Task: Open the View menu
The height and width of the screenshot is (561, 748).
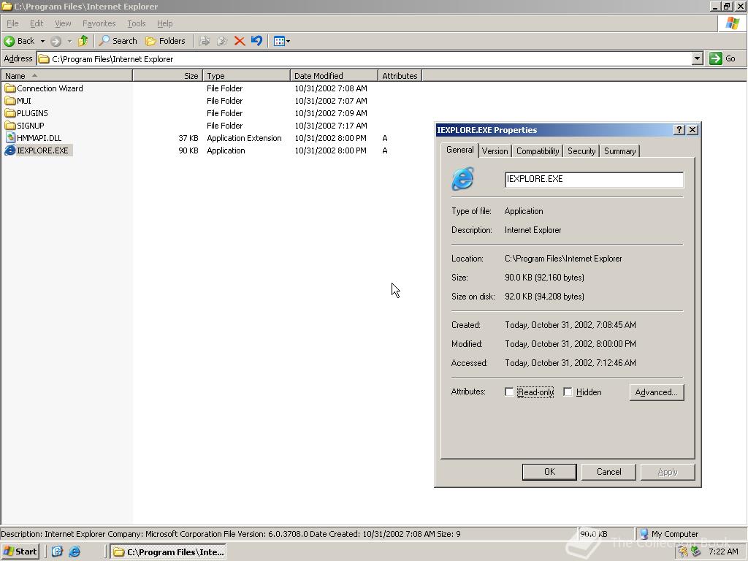Action: coord(63,23)
